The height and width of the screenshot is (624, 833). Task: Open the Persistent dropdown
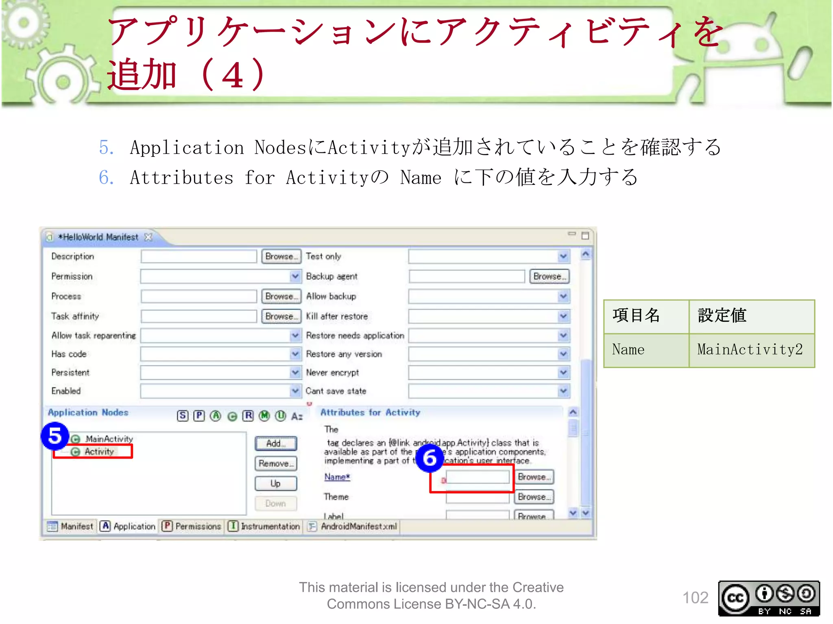(295, 373)
